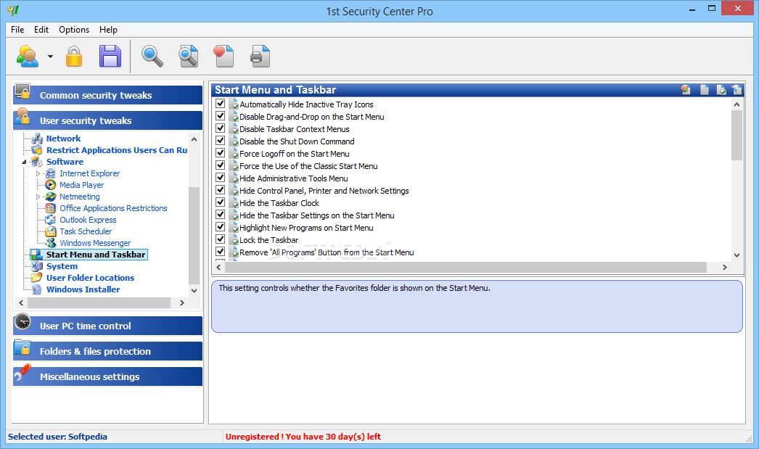This screenshot has width=759, height=449.
Task: Click the Windows Messenger tree icon
Action: coord(51,243)
